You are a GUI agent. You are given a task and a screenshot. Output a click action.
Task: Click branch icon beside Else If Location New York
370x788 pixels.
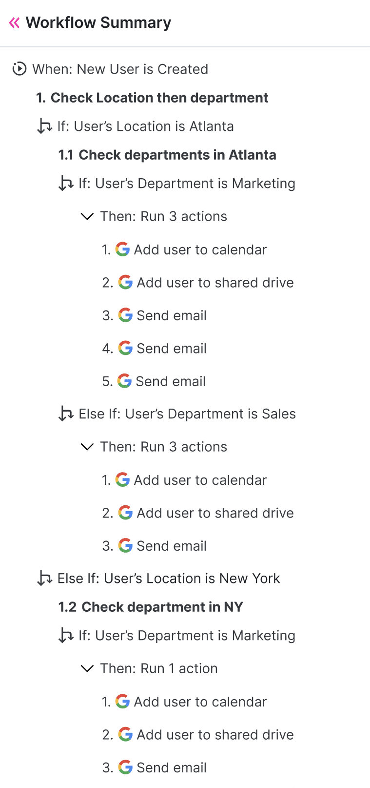[x=45, y=579]
